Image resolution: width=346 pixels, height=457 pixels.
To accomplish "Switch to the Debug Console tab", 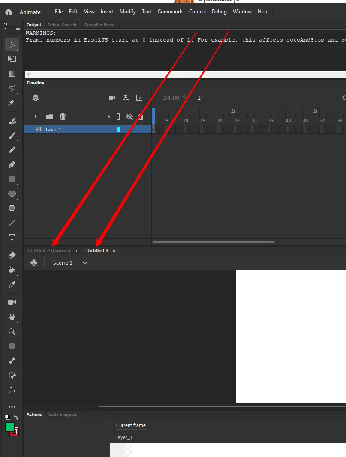I will [x=63, y=25].
